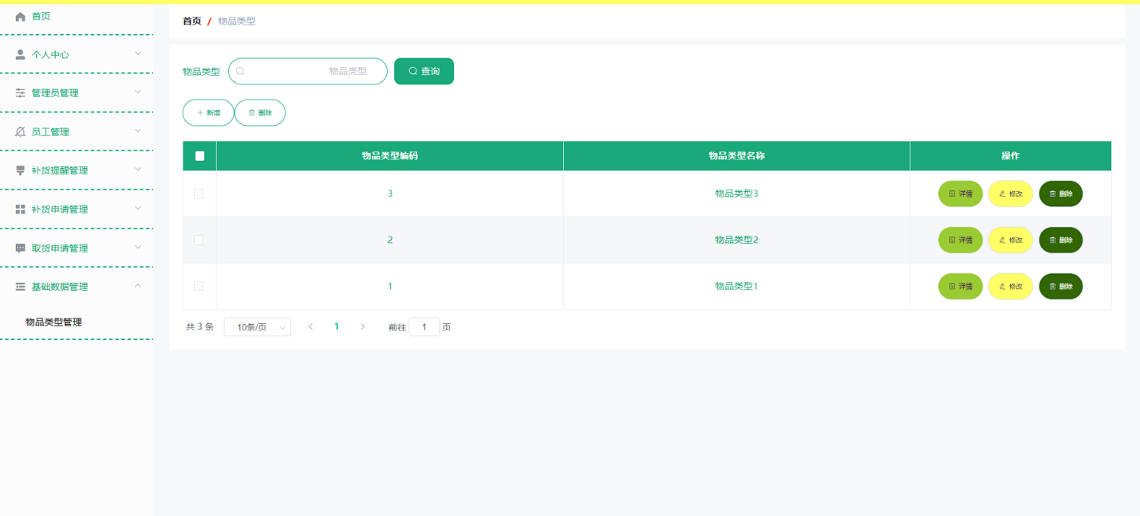Click the batch 删除 button above table

point(260,113)
